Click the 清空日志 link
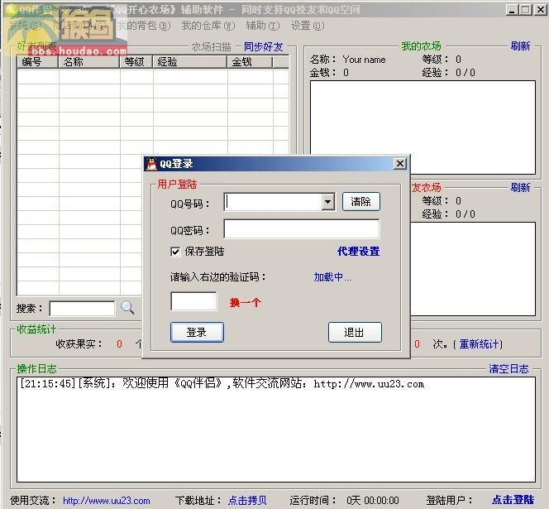The width and height of the screenshot is (549, 509). coord(508,369)
